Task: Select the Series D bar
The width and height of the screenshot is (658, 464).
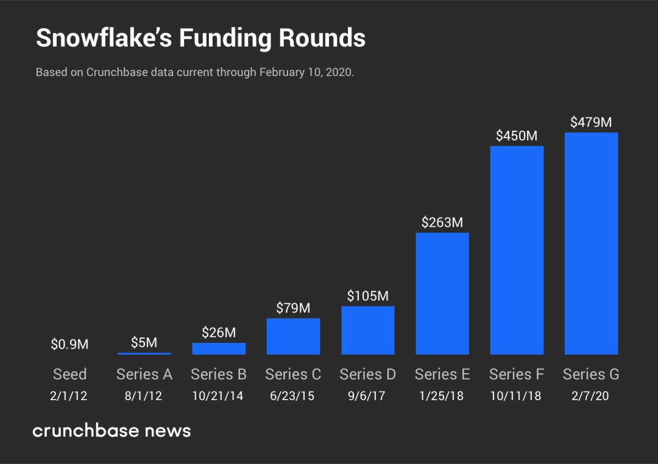Action: tap(367, 330)
